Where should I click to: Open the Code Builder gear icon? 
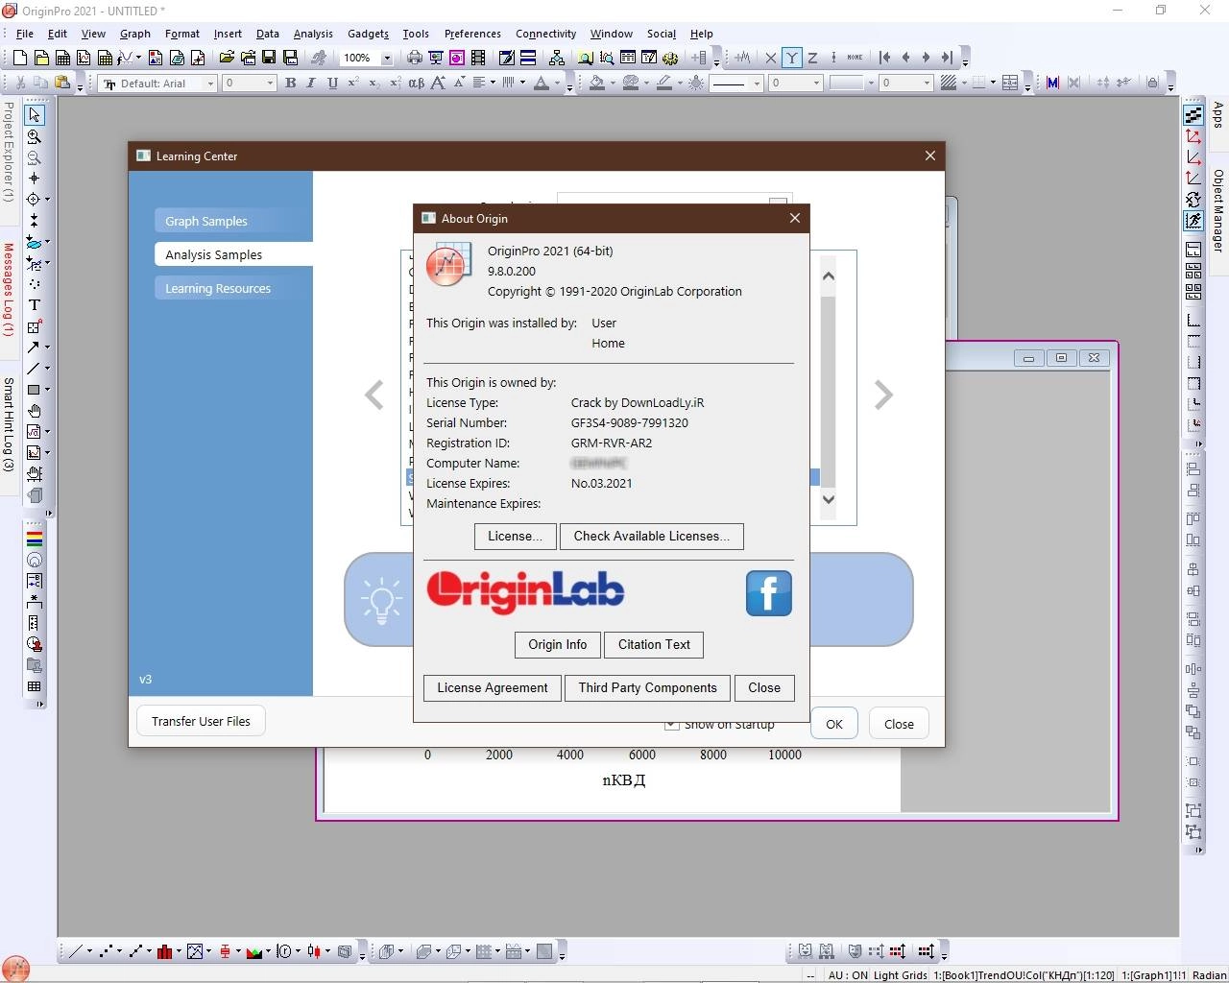tap(670, 58)
